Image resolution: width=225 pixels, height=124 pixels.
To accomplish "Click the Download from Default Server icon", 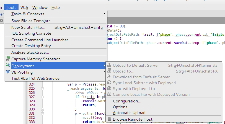I will coord(110,77).
